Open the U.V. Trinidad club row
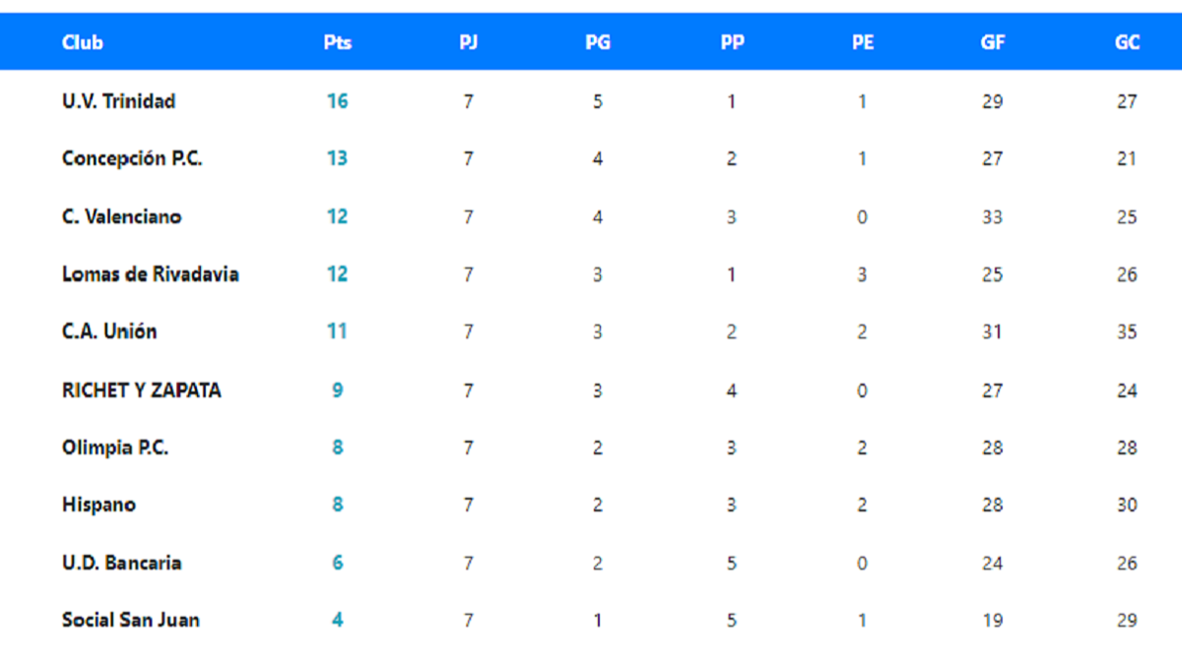This screenshot has height=659, width=1182. (x=118, y=101)
